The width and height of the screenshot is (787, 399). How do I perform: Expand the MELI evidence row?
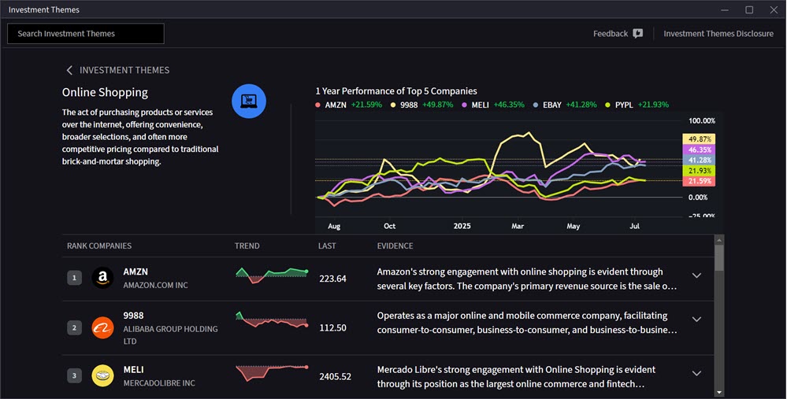click(696, 373)
